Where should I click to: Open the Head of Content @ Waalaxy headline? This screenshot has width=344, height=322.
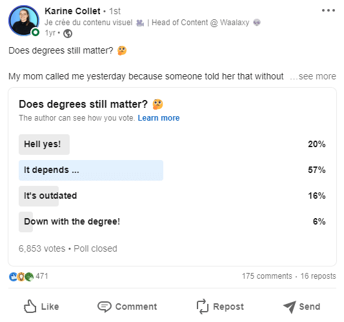[x=201, y=23]
